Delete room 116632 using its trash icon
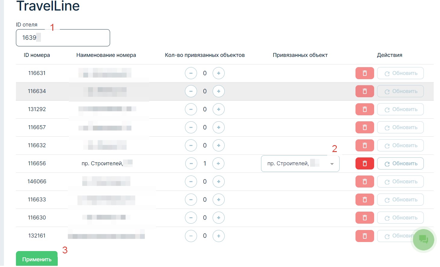This screenshot has height=267, width=440. 365,145
